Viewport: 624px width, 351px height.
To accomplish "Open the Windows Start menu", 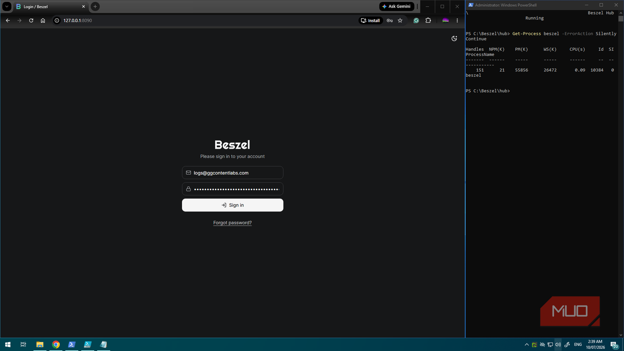I will [x=8, y=345].
